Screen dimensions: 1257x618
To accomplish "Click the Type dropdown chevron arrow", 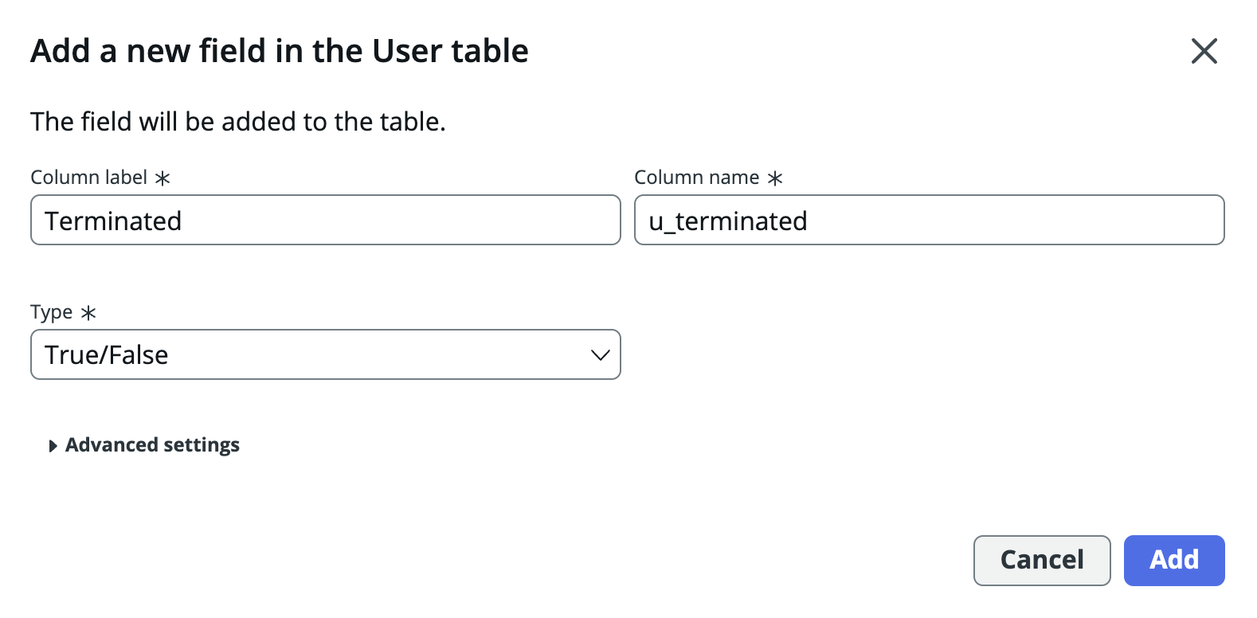I will 600,355.
